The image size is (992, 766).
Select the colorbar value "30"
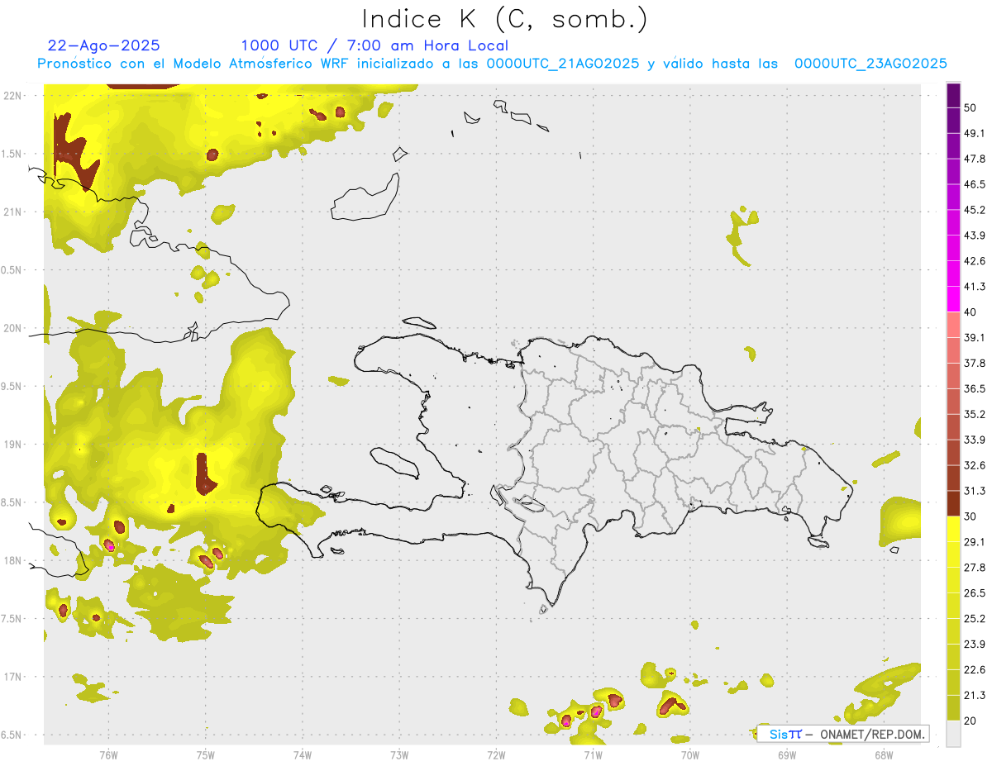click(971, 516)
